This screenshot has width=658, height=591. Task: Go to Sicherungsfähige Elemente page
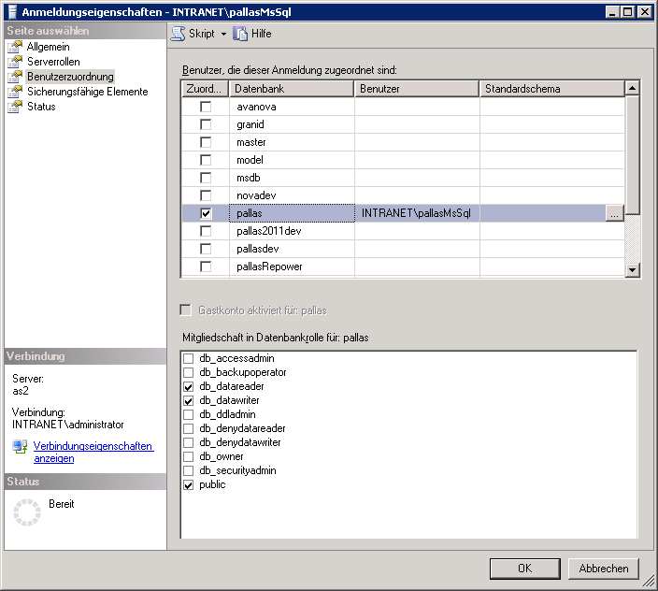coord(87,92)
